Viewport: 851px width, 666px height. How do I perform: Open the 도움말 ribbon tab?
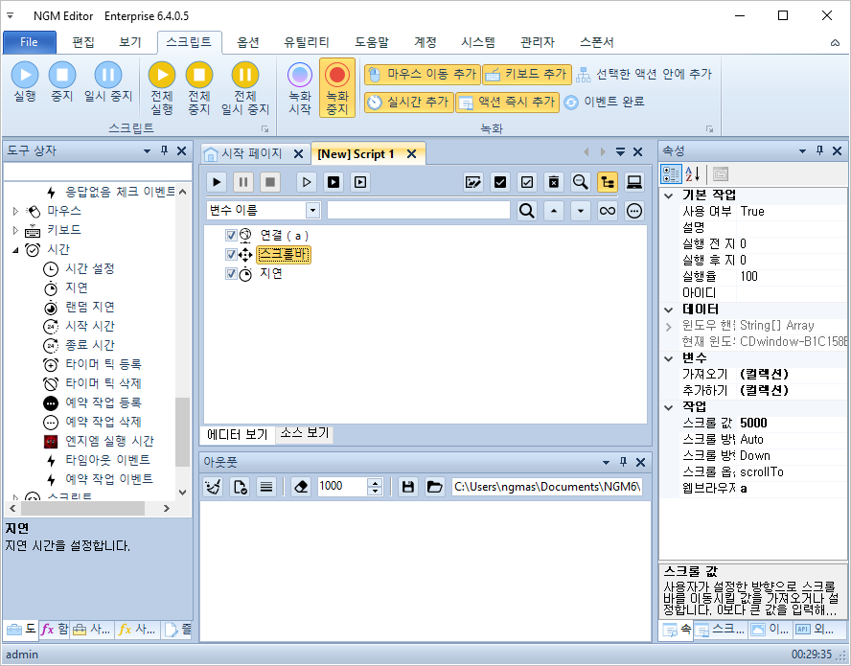(x=372, y=42)
